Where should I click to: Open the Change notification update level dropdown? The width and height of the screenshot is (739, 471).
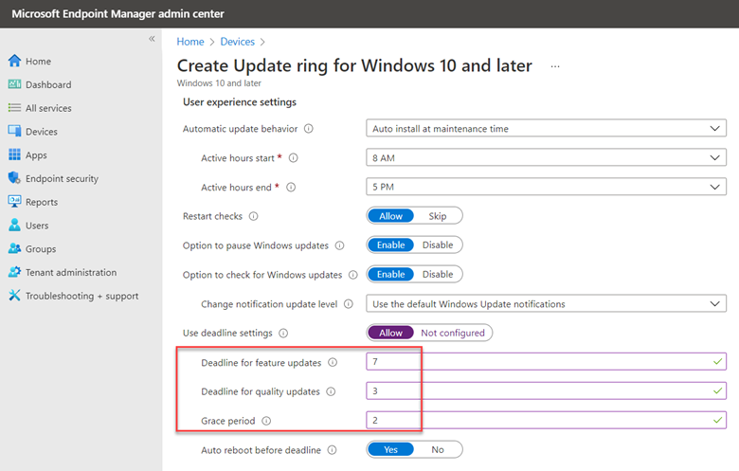tap(546, 303)
